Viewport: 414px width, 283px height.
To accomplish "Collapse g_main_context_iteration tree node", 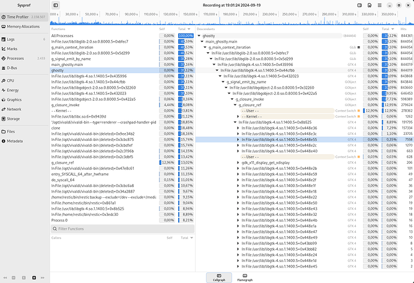I will tap(205, 47).
